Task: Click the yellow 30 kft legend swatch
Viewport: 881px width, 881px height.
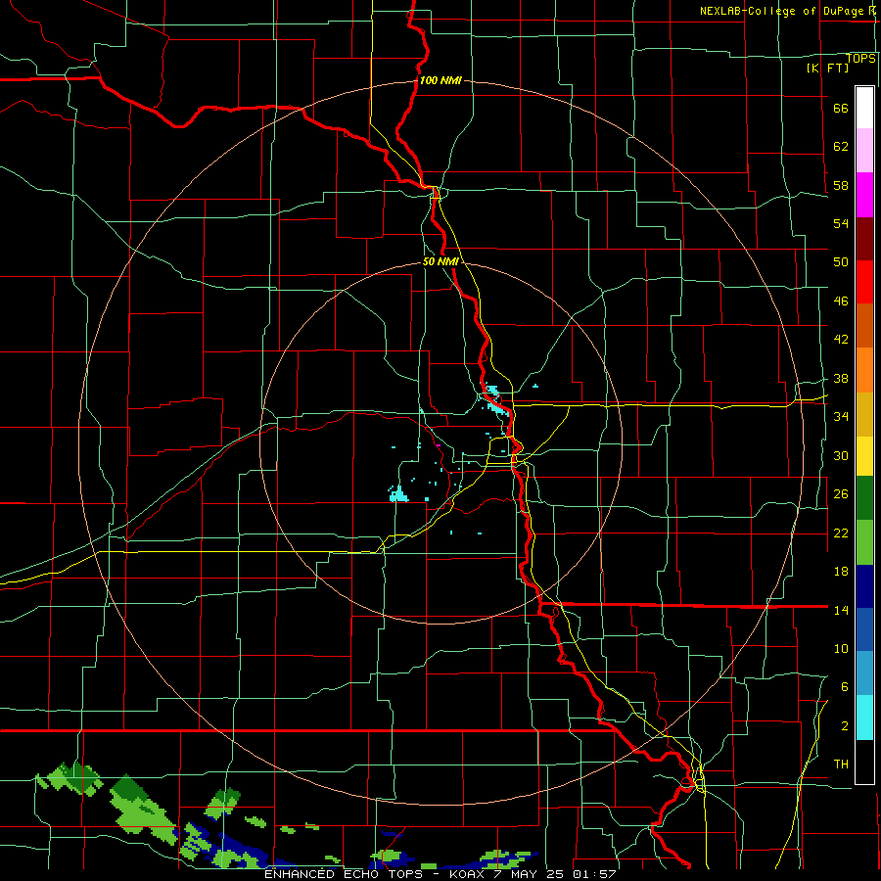Action: 864,456
